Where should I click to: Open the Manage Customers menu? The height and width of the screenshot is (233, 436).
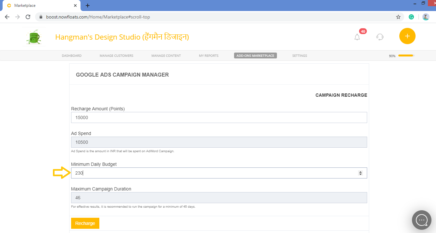tap(117, 56)
